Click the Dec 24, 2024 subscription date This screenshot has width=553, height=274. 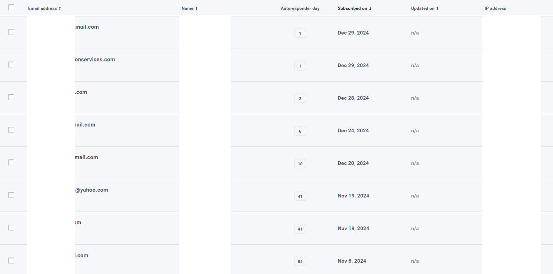(353, 130)
